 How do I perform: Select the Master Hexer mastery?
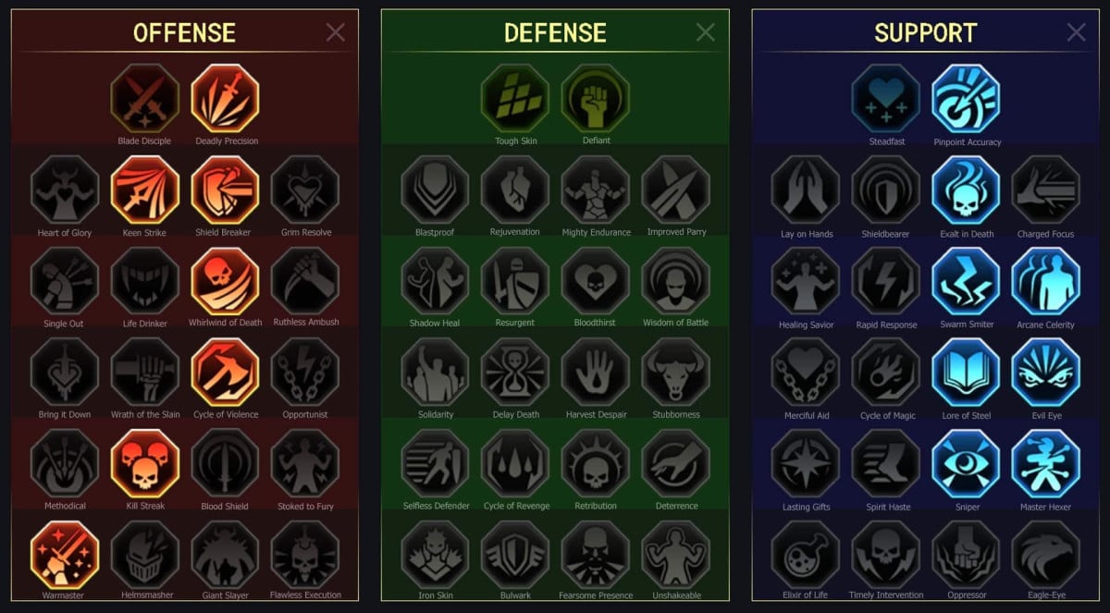click(x=1046, y=463)
